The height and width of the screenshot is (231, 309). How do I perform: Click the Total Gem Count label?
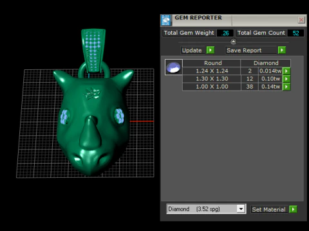tap(261, 33)
